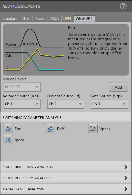Choose the Vpeak measurement icon

point(93,129)
